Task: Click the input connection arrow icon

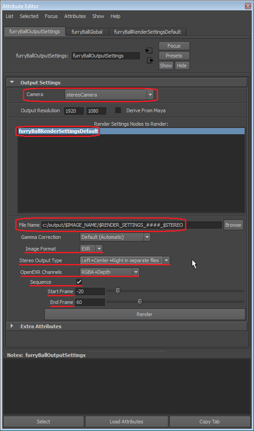Action: [149, 51]
